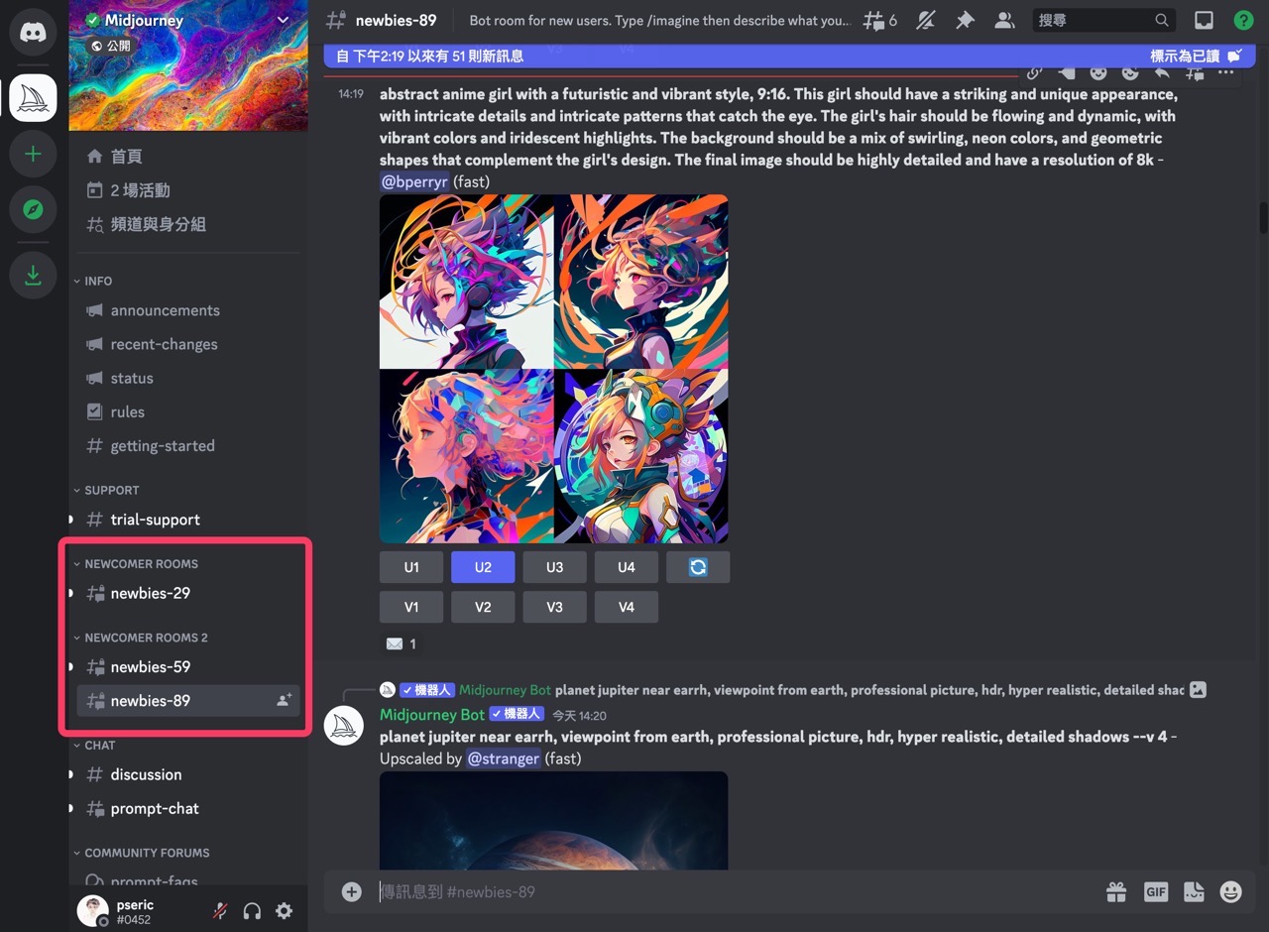This screenshot has height=932, width=1269.
Task: Open 2 場活動 events
Action: pos(188,189)
